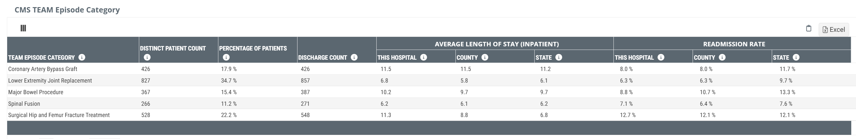Open the column visibility chooser icon
The height and width of the screenshot is (139, 856).
23,28
